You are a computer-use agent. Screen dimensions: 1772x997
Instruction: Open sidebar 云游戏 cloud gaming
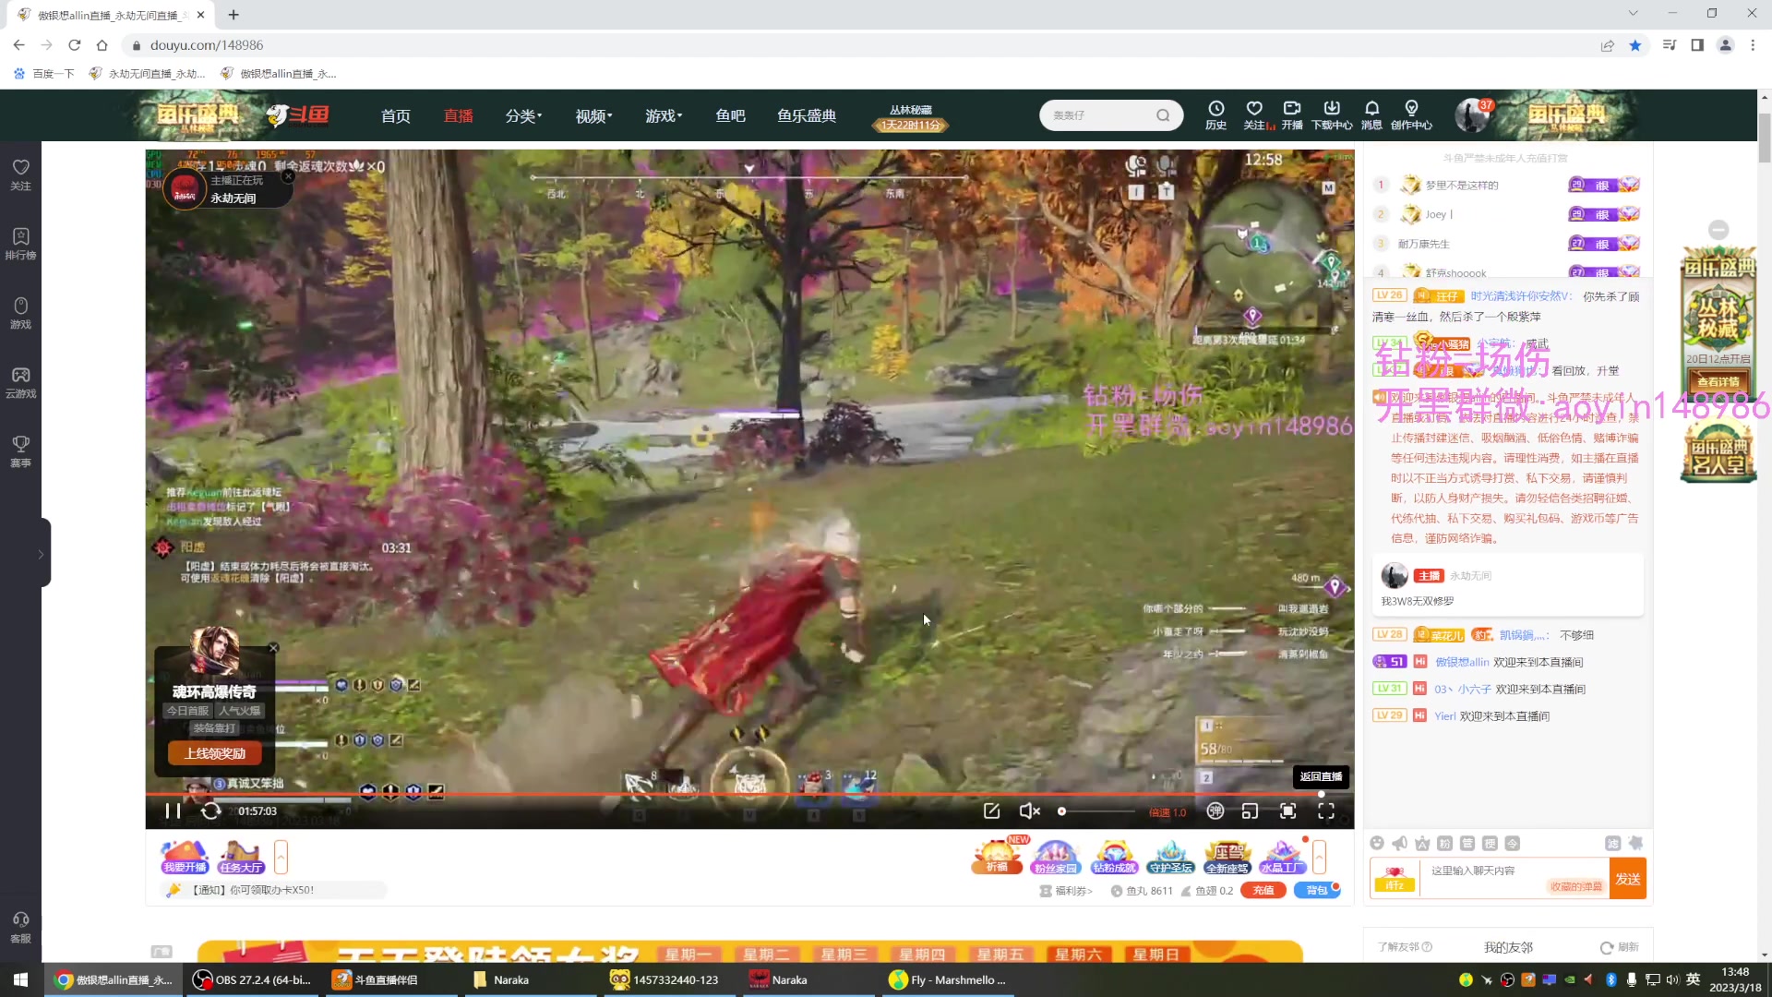click(20, 381)
